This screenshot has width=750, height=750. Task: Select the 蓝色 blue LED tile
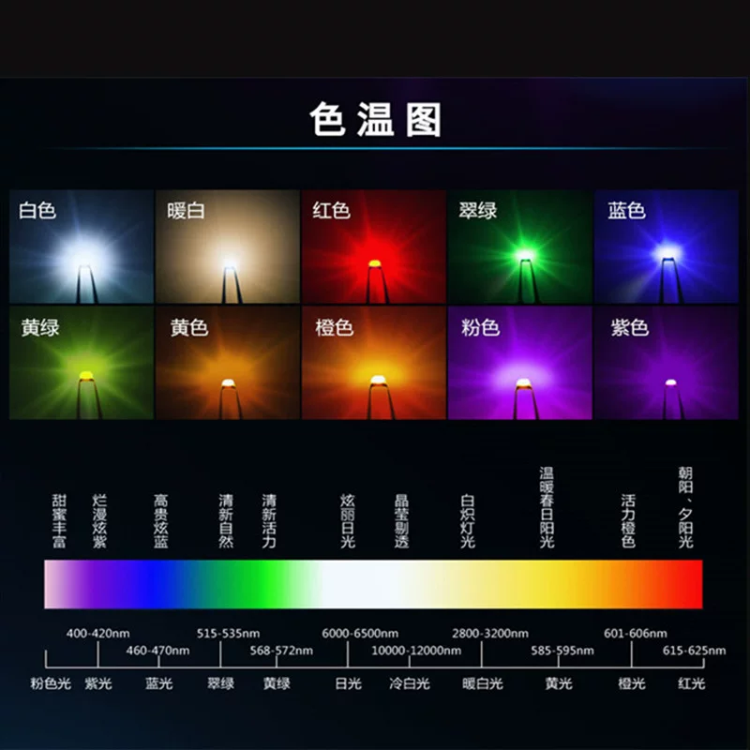667,247
